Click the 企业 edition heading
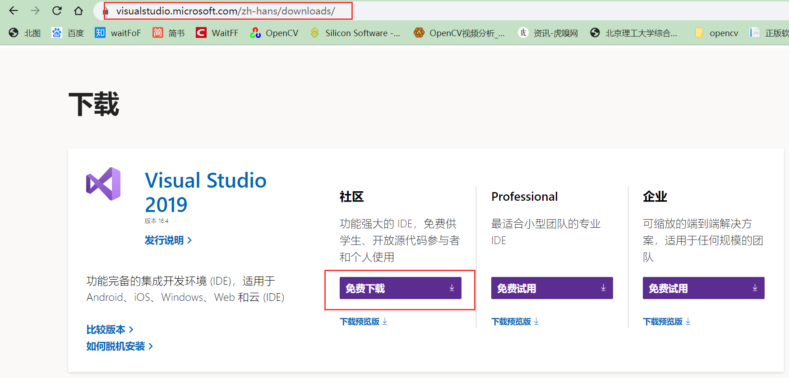 pyautogui.click(x=655, y=197)
